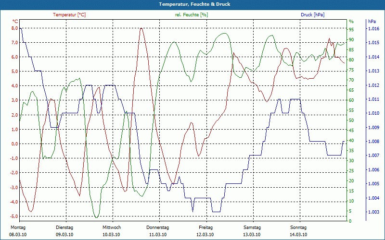Select the 'Mittwoch' day label
The height and width of the screenshot is (240, 385).
click(x=112, y=228)
